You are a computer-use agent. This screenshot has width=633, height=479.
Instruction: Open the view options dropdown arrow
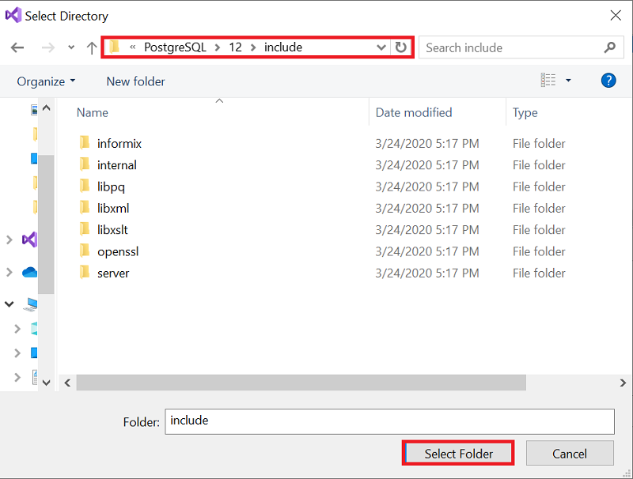click(568, 81)
